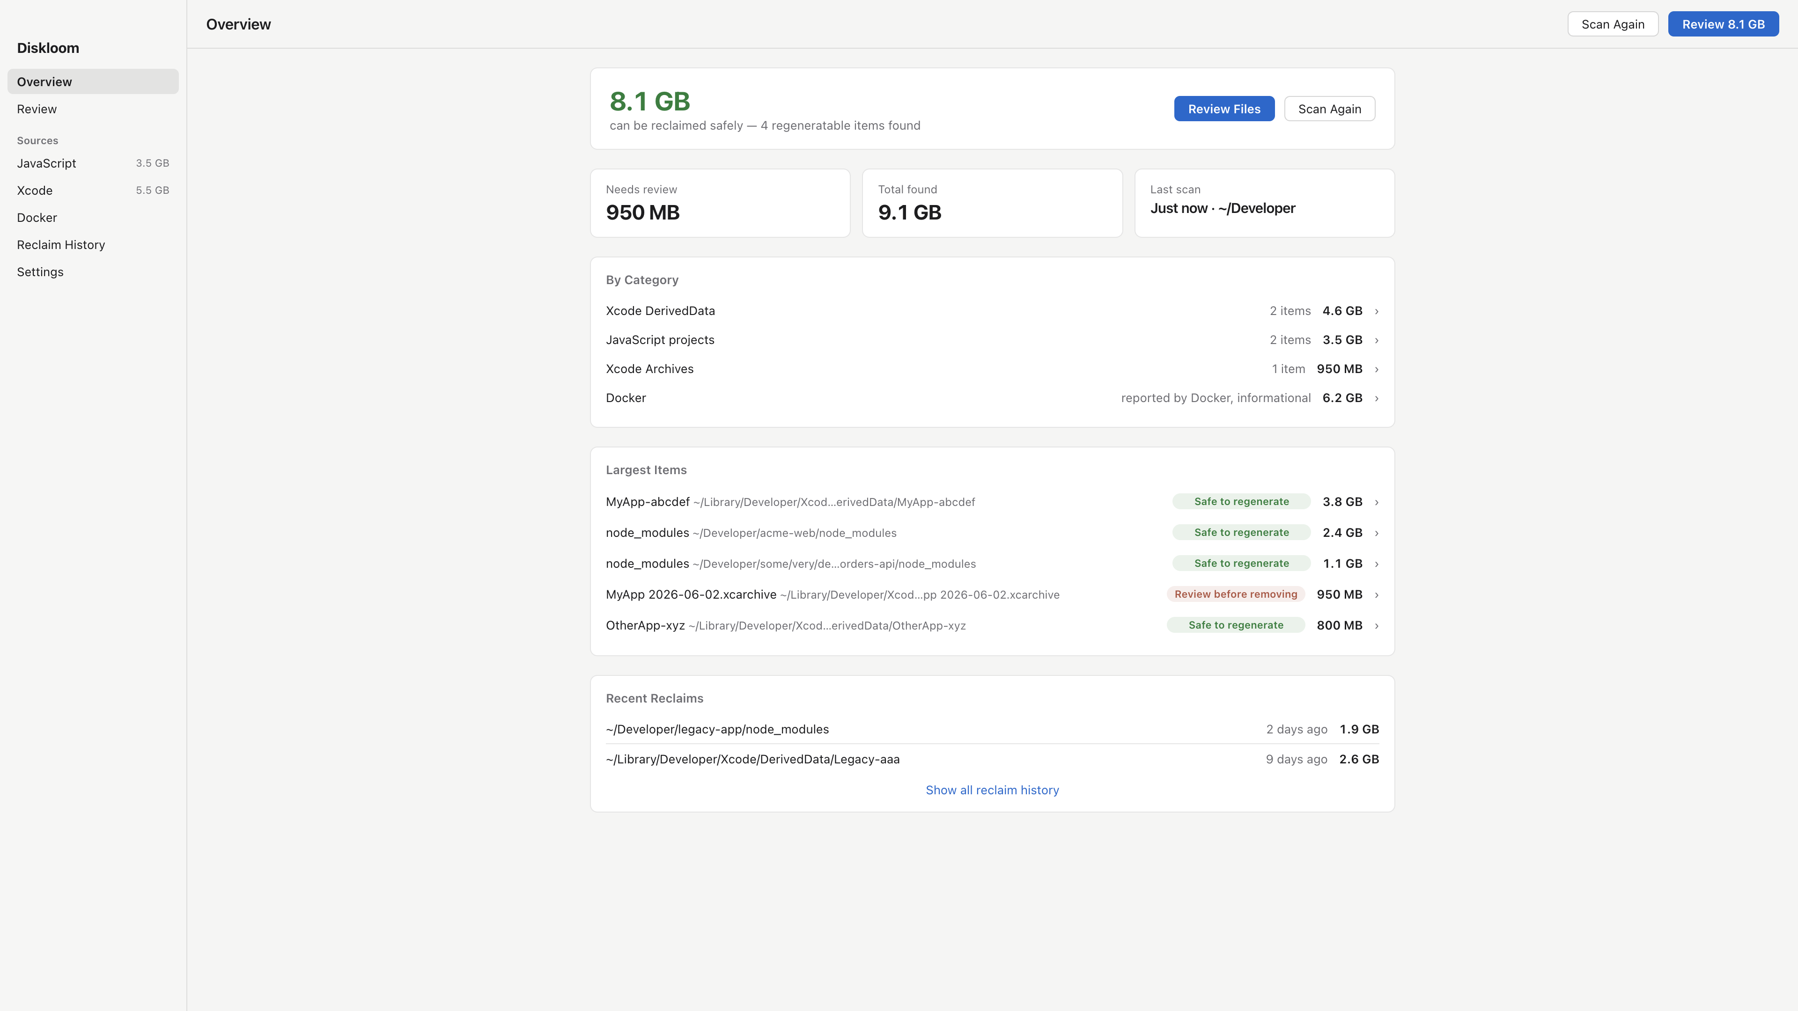This screenshot has height=1011, width=1798.
Task: Expand Xcode Archives category chevron
Action: (1377, 369)
